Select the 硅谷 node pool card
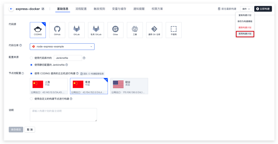 pyautogui.click(x=129, y=86)
